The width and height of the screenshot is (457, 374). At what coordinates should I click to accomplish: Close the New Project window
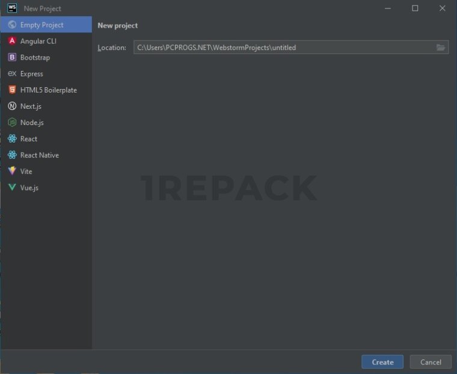click(443, 8)
